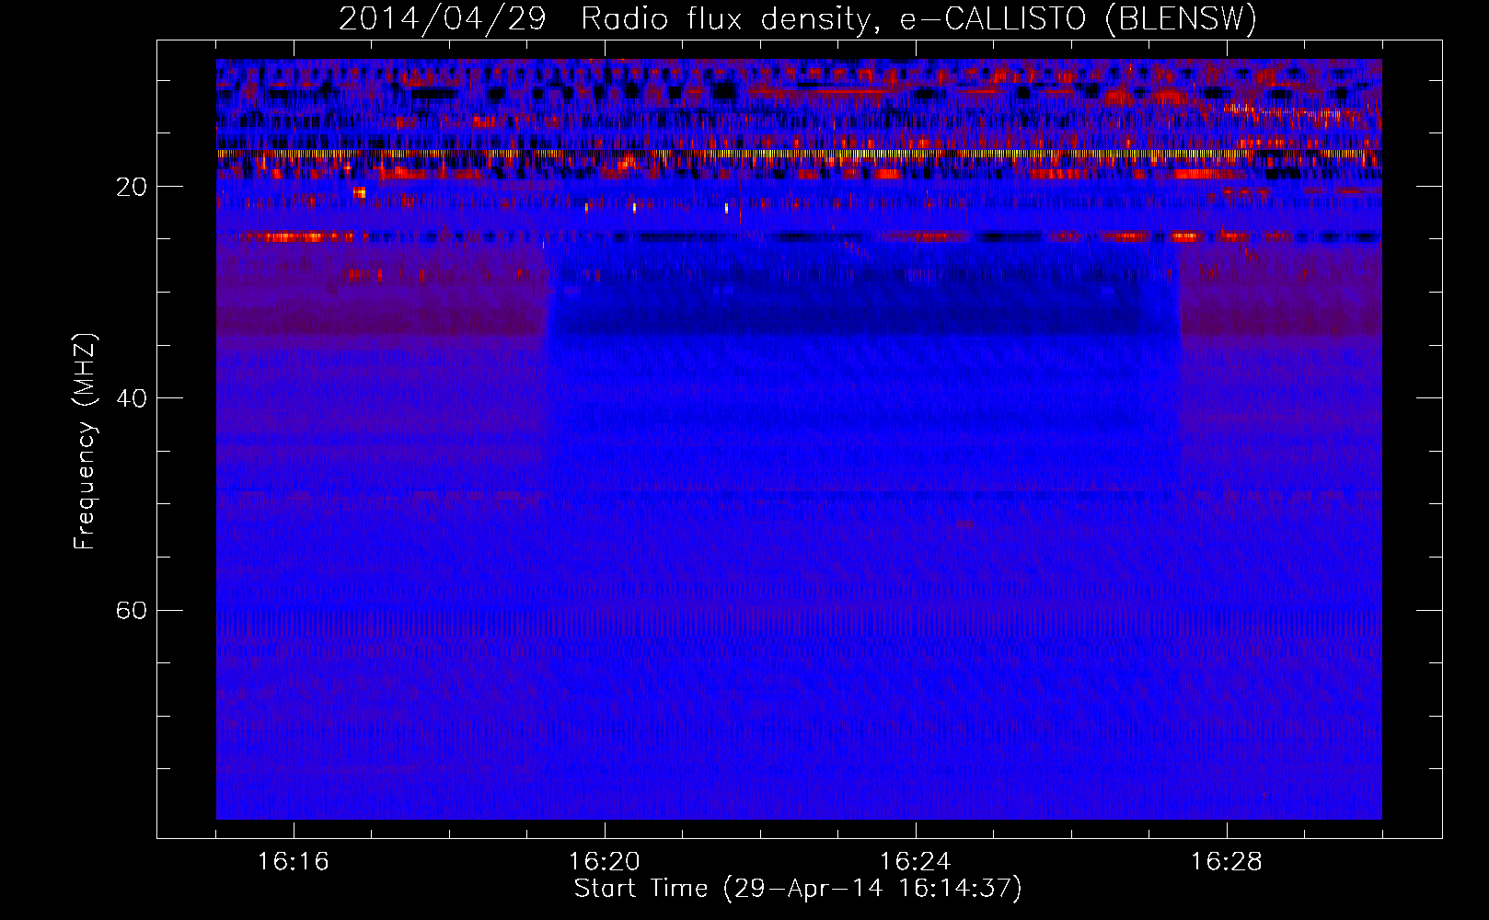
Task: Click the 'Start Time (29-Apr-14 16:14:37)' axis label
Action: [798, 889]
